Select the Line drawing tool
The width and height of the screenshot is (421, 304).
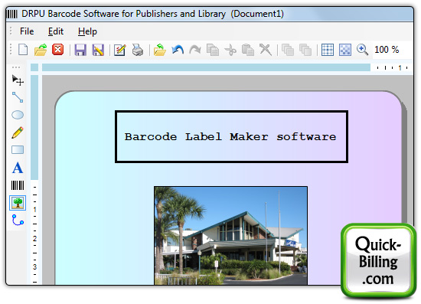pos(18,97)
